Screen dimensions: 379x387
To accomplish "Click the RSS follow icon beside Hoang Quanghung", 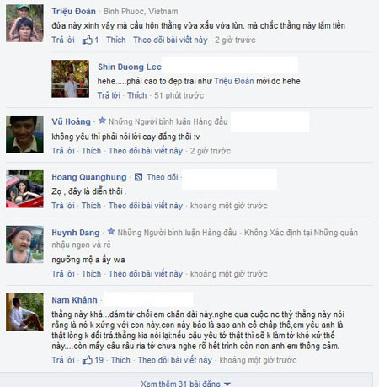I will tap(138, 177).
